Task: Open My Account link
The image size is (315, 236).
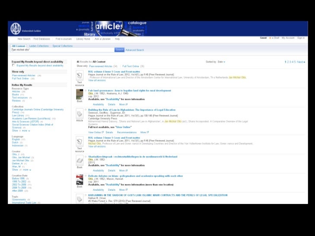Action: (288, 38)
